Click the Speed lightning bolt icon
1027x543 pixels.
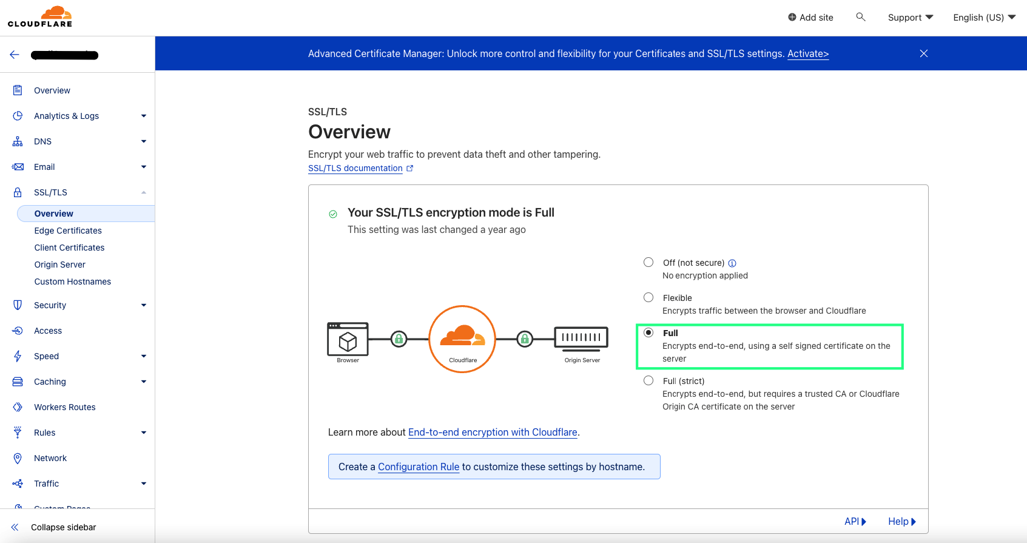(18, 356)
